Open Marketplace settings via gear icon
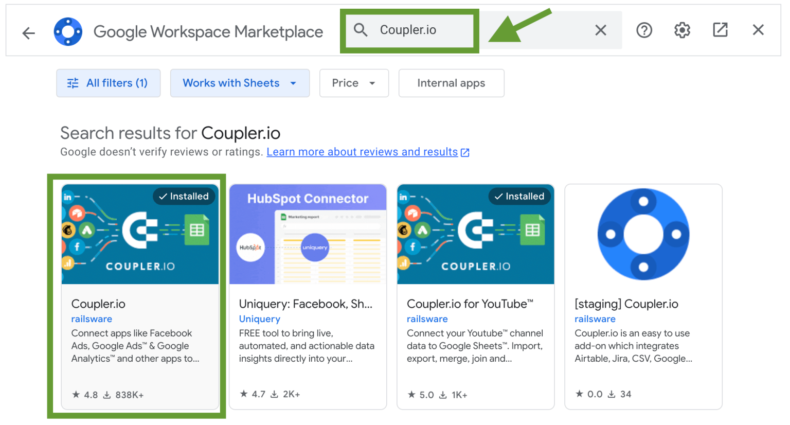This screenshot has height=425, width=790. (682, 30)
